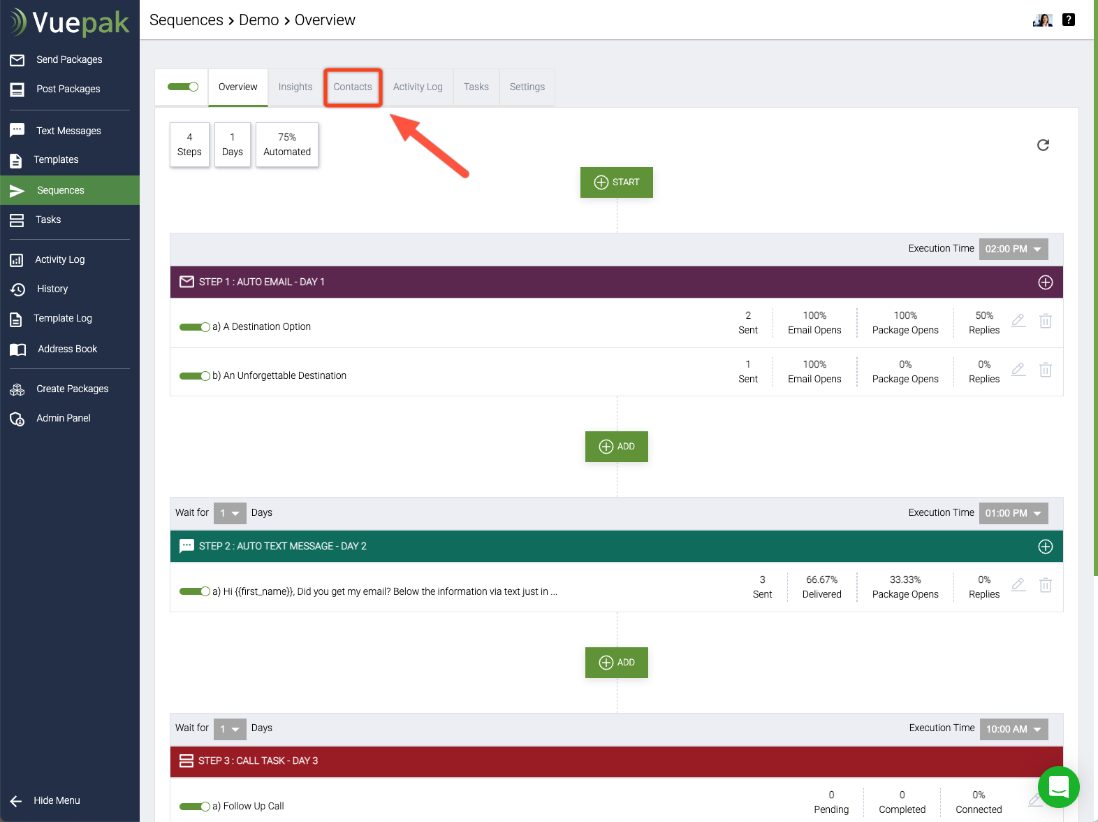Turn off the Follow Up Call toggle
Image resolution: width=1098 pixels, height=822 pixels.
(x=194, y=807)
